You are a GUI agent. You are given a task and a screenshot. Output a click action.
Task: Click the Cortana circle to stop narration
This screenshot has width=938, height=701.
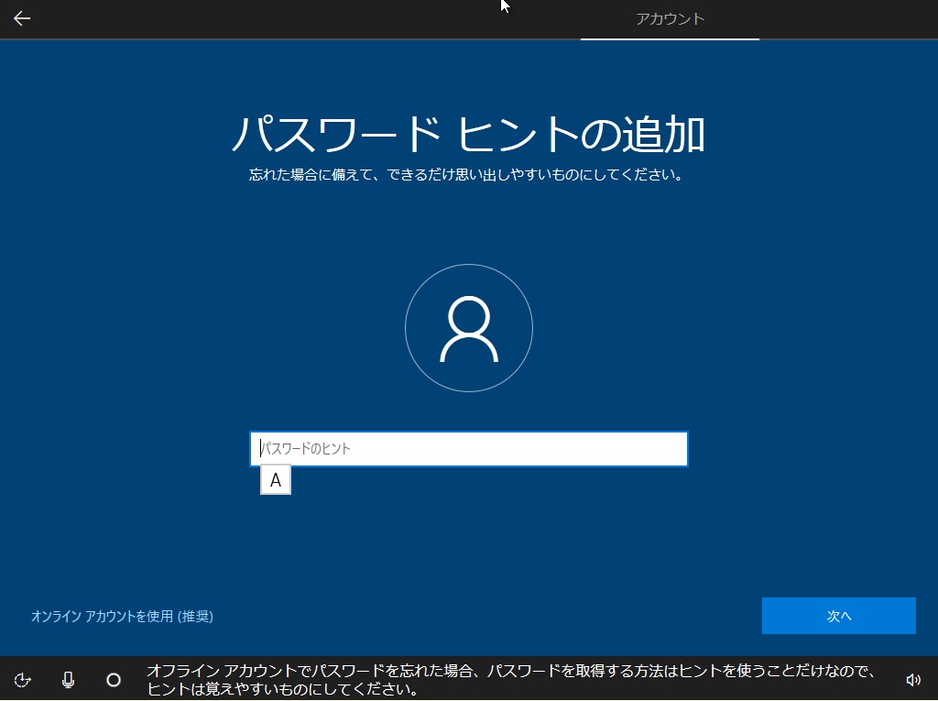(x=112, y=679)
